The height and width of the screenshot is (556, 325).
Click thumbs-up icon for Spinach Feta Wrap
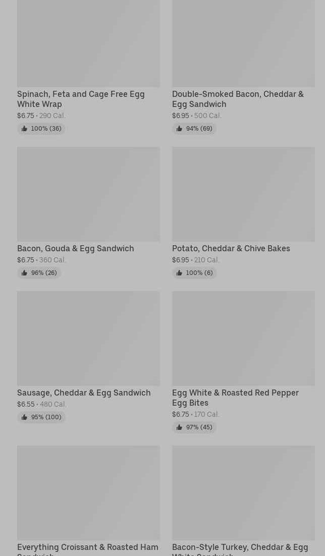(x=24, y=129)
